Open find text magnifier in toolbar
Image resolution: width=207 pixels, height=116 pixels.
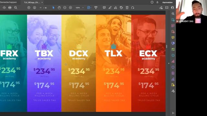(x=16, y=8)
